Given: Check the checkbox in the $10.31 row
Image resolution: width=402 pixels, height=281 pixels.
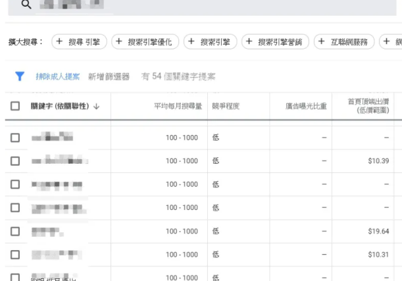Looking at the screenshot, I should click(15, 255).
